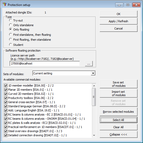
Task: Click the modules list scrollbar thumb
Action: tap(94, 97)
